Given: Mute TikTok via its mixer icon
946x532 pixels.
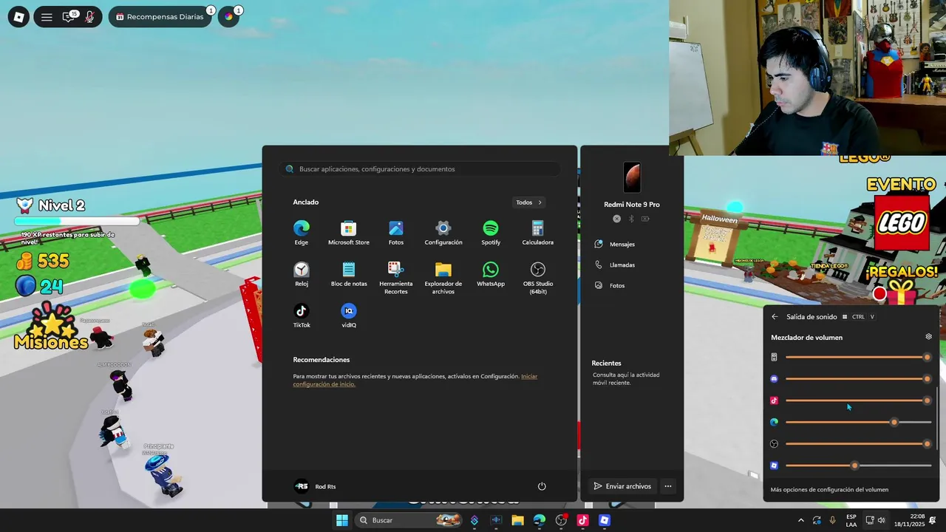Looking at the screenshot, I should tap(774, 400).
